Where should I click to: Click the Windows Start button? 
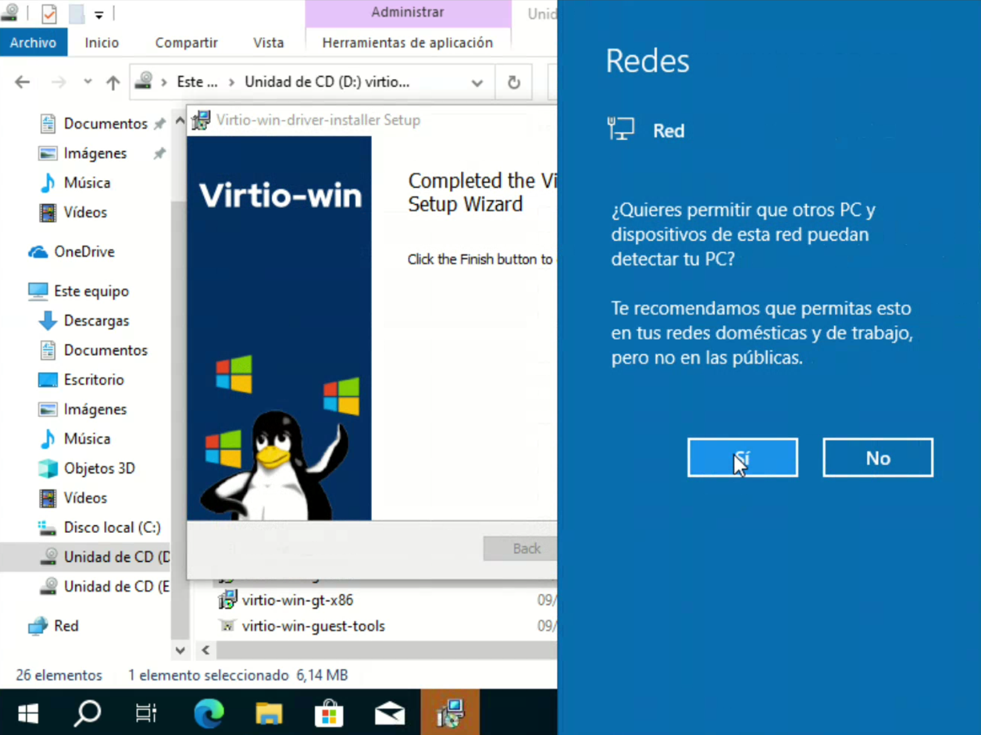(28, 713)
